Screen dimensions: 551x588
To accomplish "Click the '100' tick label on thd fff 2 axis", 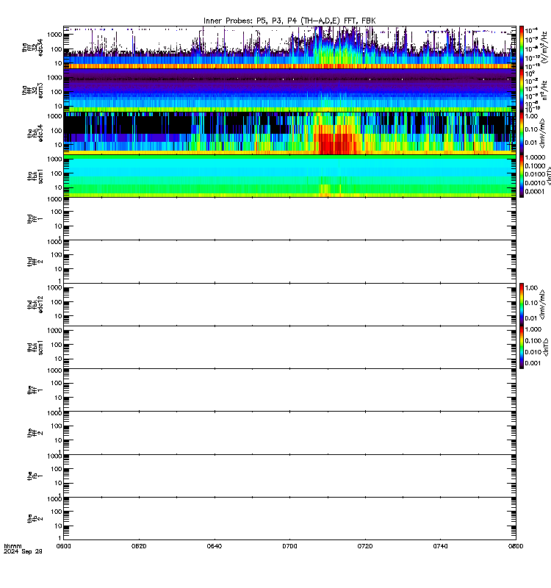I will coord(57,255).
